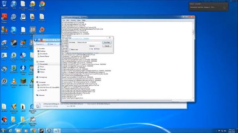Open the Downloaded folder on the desktop

click(23, 6)
